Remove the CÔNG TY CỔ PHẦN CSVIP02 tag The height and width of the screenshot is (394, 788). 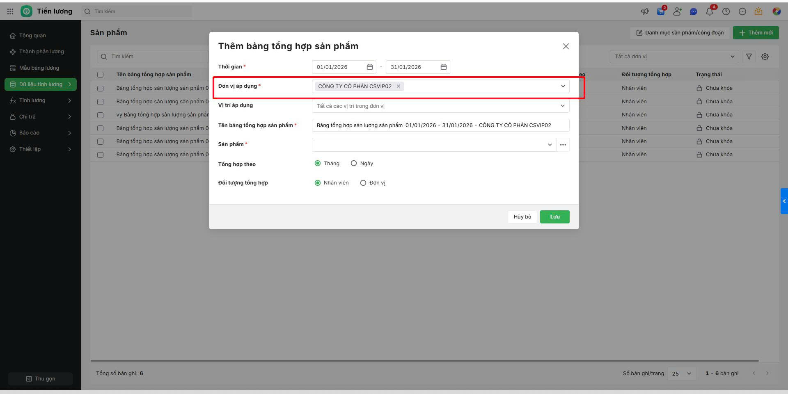[399, 86]
